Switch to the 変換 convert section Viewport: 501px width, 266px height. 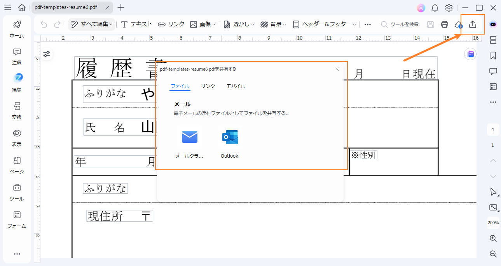tap(17, 111)
